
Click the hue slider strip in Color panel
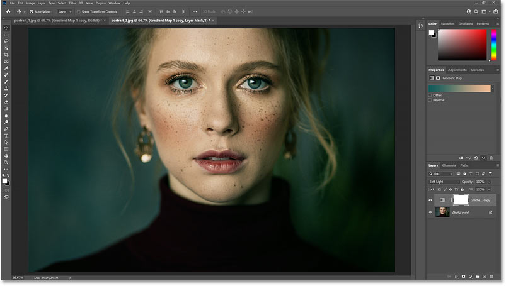[493, 45]
